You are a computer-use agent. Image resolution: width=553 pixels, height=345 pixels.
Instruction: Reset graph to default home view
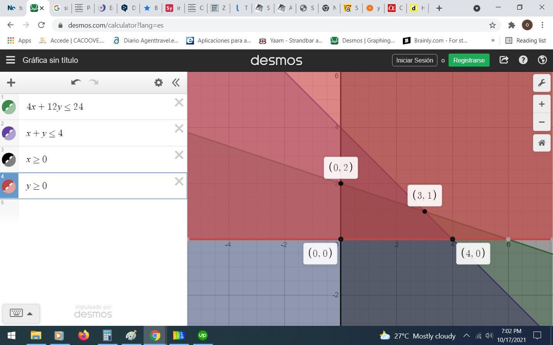(541, 143)
